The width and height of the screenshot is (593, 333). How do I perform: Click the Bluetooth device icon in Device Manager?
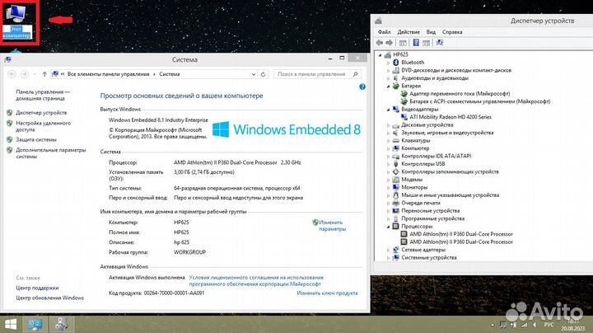(396, 62)
